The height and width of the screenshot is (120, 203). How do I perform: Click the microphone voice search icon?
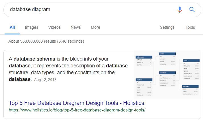click(x=179, y=10)
